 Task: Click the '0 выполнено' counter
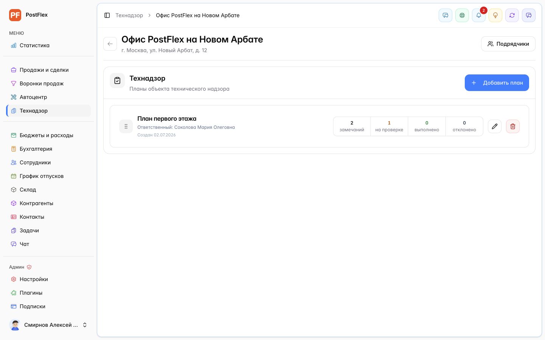(427, 126)
